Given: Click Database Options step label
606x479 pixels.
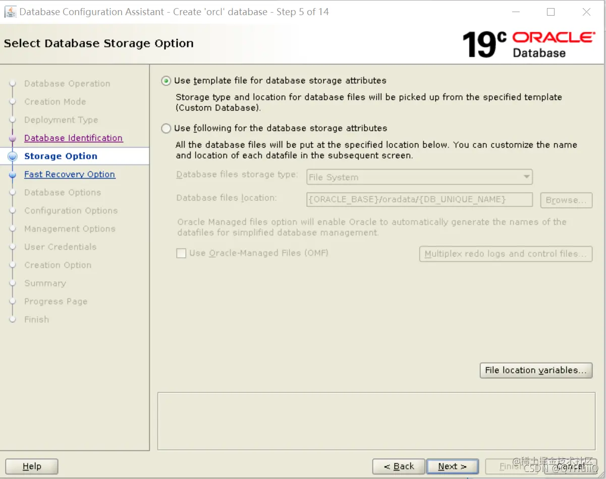Looking at the screenshot, I should pyautogui.click(x=63, y=192).
